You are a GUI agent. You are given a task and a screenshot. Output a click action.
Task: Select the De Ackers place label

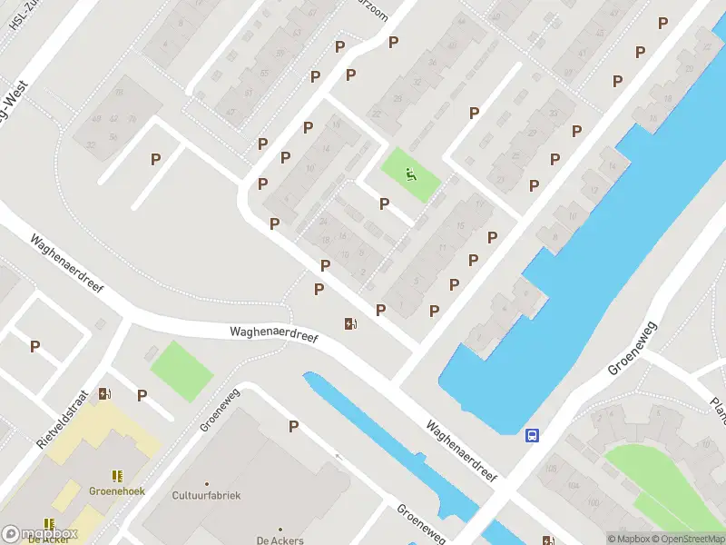point(280,540)
